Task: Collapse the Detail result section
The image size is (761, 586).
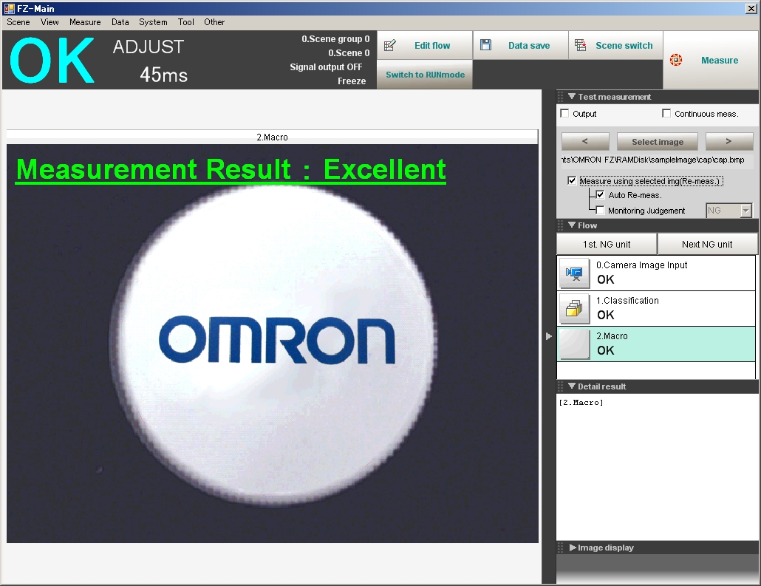Action: [x=571, y=386]
